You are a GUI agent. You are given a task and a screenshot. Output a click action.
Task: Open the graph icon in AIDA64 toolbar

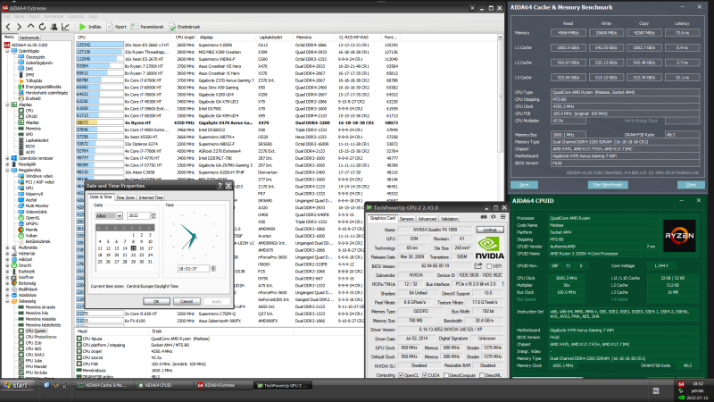click(x=65, y=27)
